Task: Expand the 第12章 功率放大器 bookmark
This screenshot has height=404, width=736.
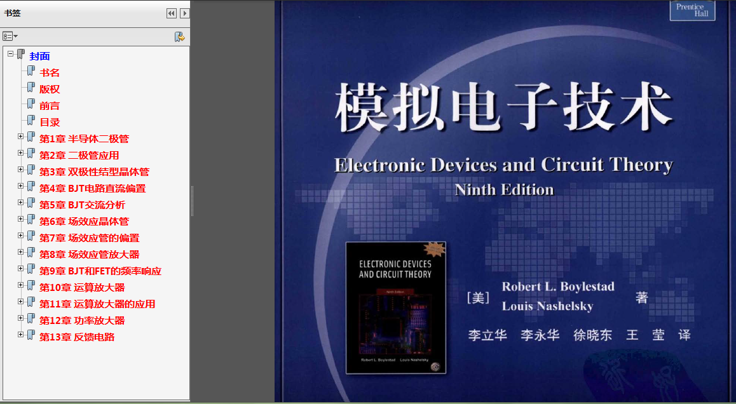Action: [x=20, y=318]
